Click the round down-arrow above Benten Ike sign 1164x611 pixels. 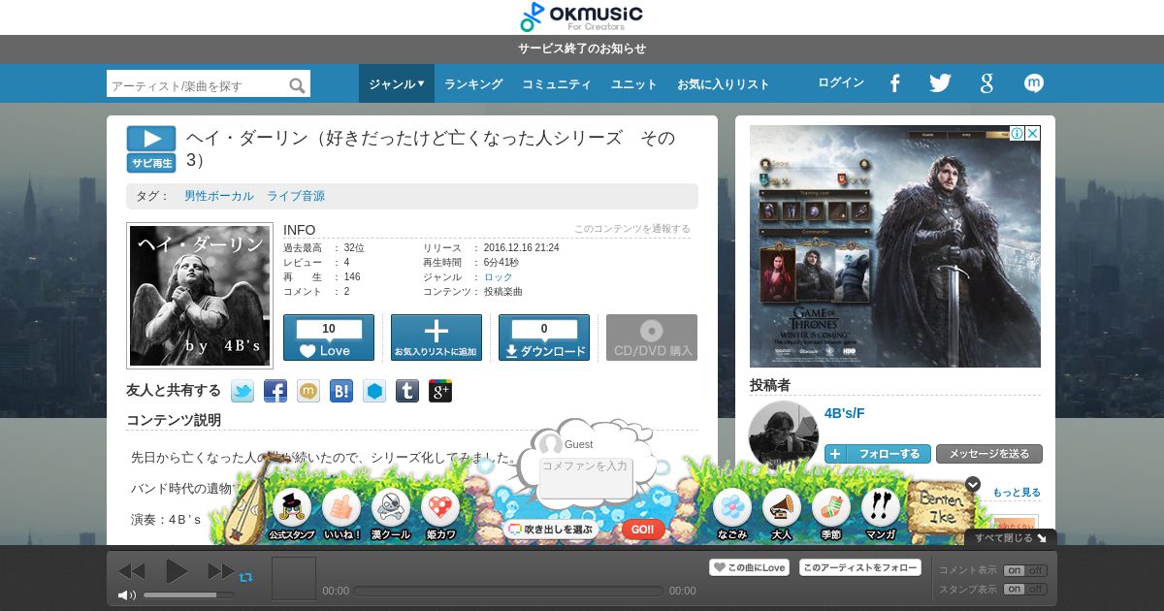point(973,484)
